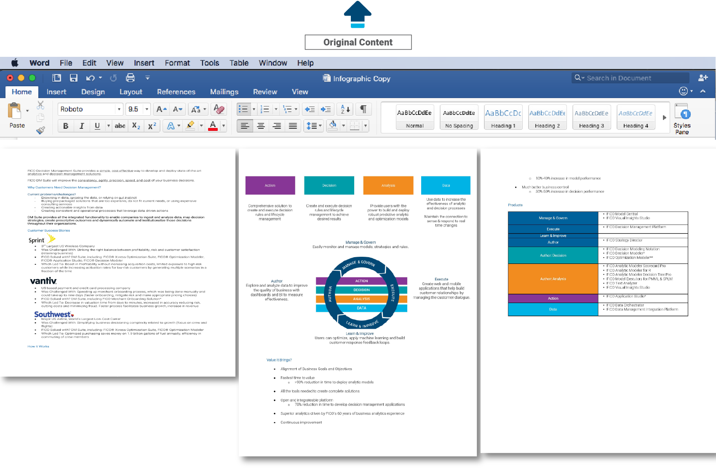
Task: Center align the paragraph
Action: point(261,126)
